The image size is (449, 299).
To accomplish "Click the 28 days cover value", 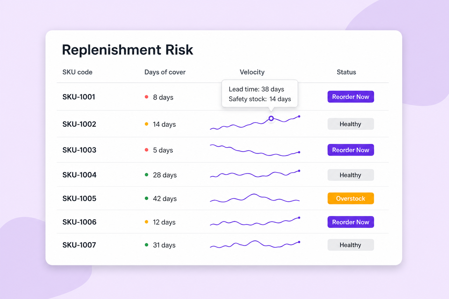I will (165, 175).
